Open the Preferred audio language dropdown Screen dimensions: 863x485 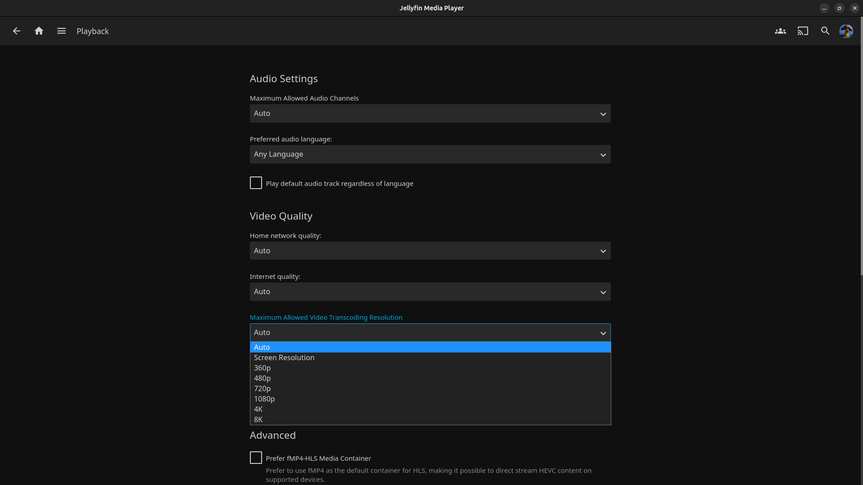430,154
